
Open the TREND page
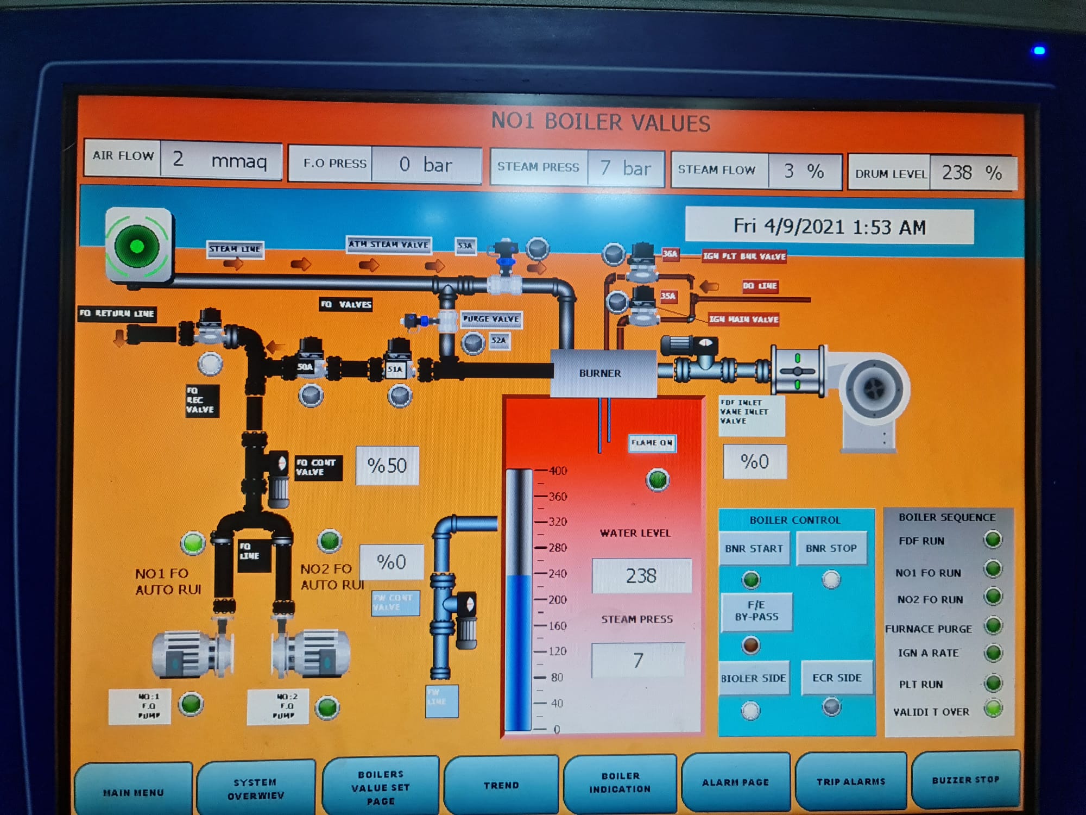coord(501,785)
